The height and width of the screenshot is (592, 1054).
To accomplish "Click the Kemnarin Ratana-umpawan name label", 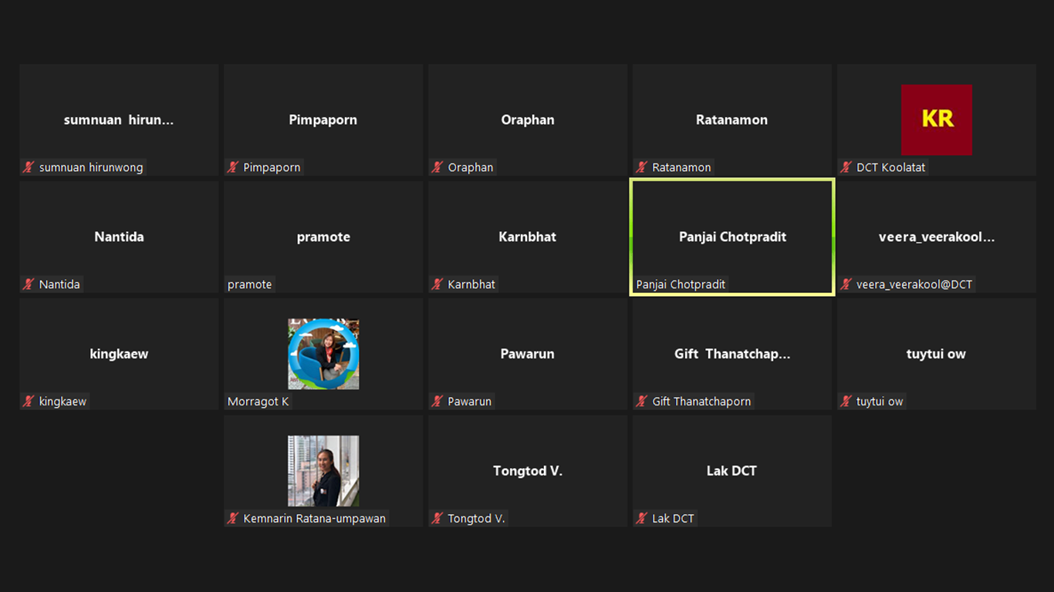I will (314, 519).
